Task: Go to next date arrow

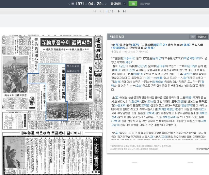Action: 106,4
